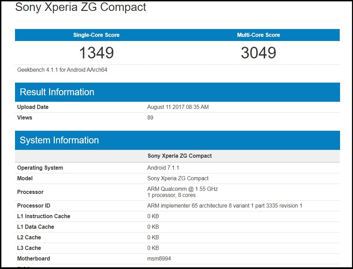
Task: Click the date August 11 2017 08:35 AM
Action: 178,107
